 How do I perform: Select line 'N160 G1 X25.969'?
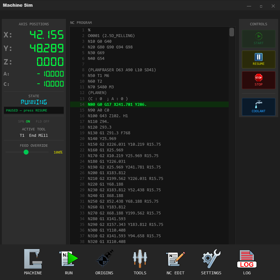point(149,150)
